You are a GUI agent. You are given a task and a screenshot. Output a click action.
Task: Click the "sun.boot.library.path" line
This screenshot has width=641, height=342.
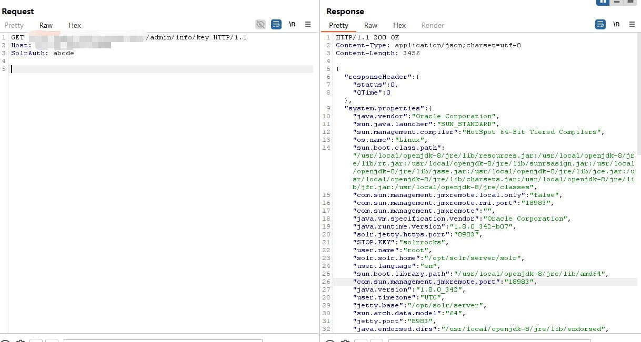point(481,274)
